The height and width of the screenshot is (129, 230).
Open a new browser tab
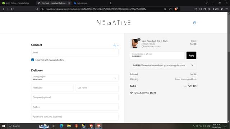click(x=110, y=3)
